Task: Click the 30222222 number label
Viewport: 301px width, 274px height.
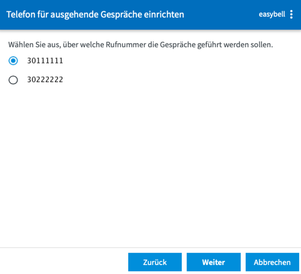Action: pyautogui.click(x=45, y=80)
